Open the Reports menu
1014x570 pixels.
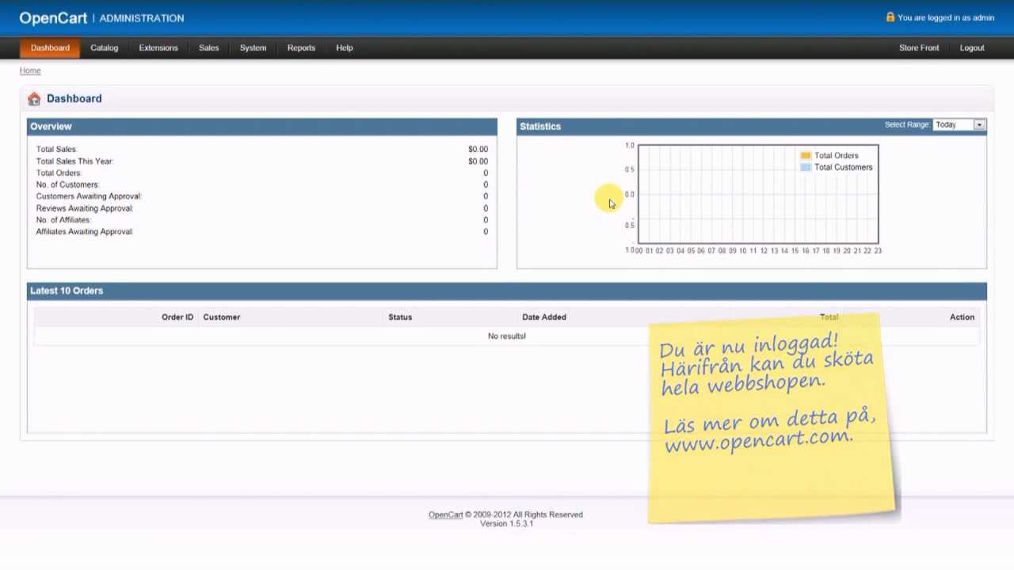301,47
